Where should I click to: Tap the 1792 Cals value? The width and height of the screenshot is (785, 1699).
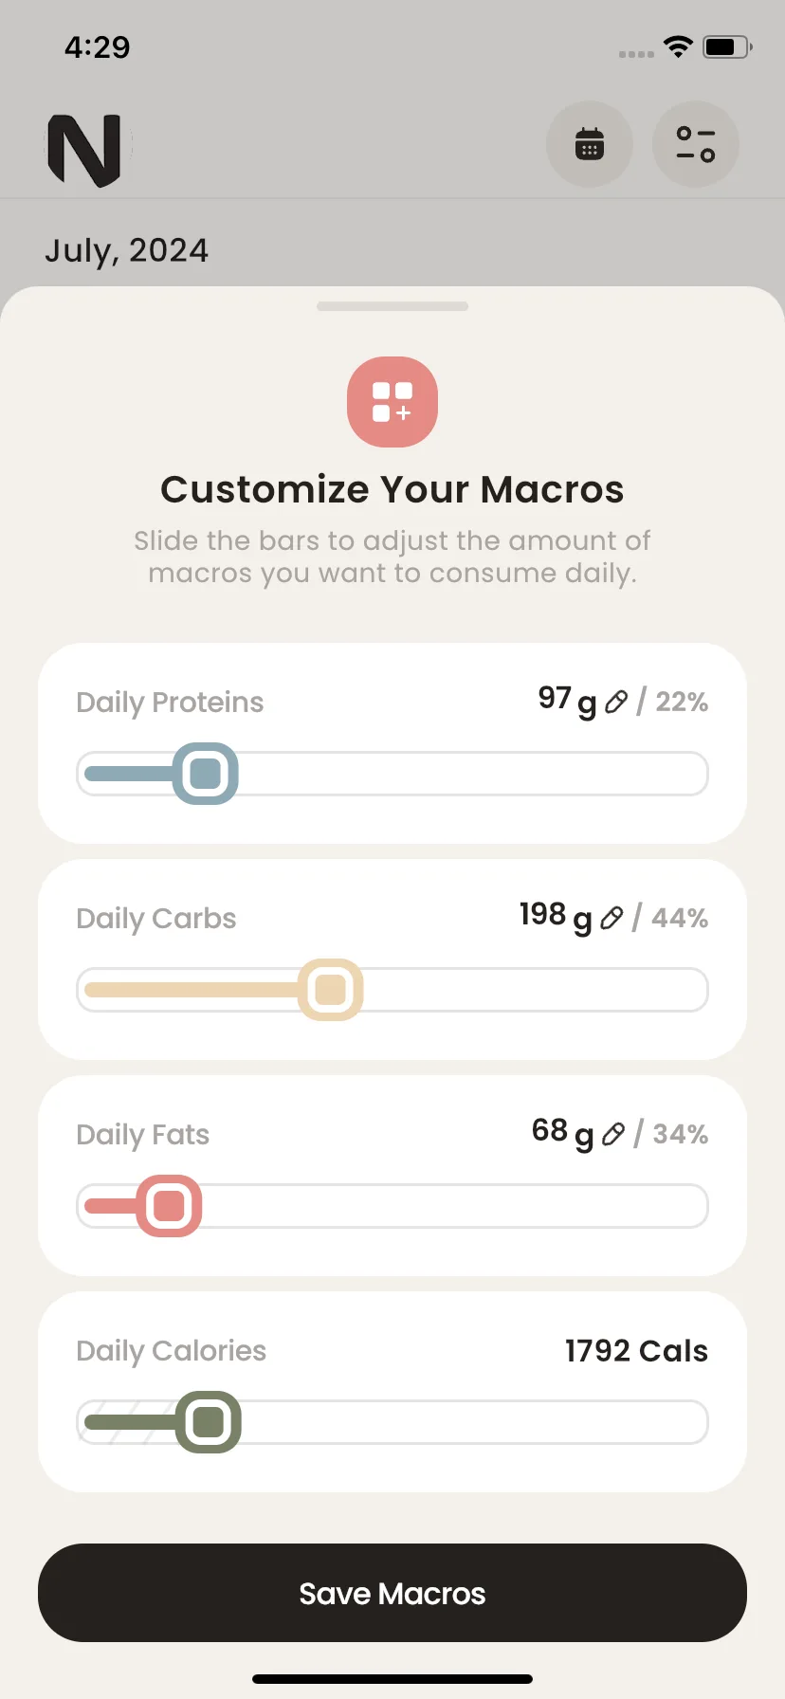(x=636, y=1350)
